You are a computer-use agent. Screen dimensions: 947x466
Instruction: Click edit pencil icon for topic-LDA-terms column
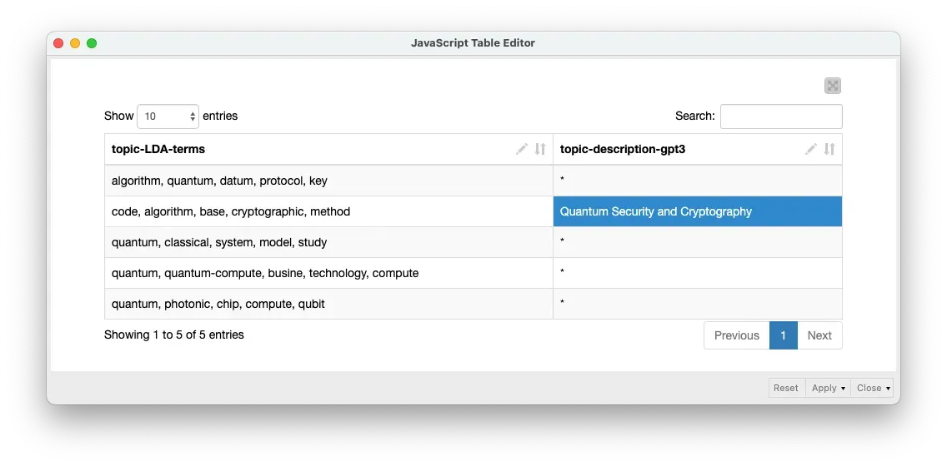(522, 149)
